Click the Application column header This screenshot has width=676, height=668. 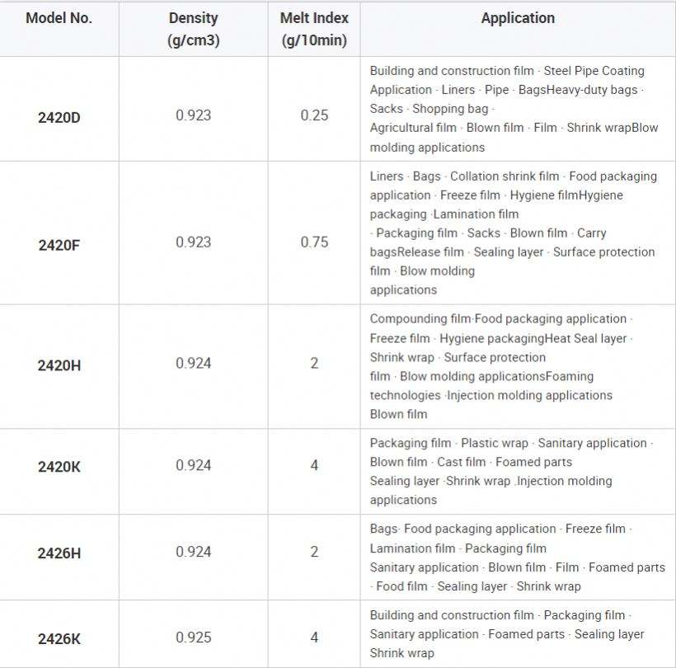pyautogui.click(x=518, y=18)
